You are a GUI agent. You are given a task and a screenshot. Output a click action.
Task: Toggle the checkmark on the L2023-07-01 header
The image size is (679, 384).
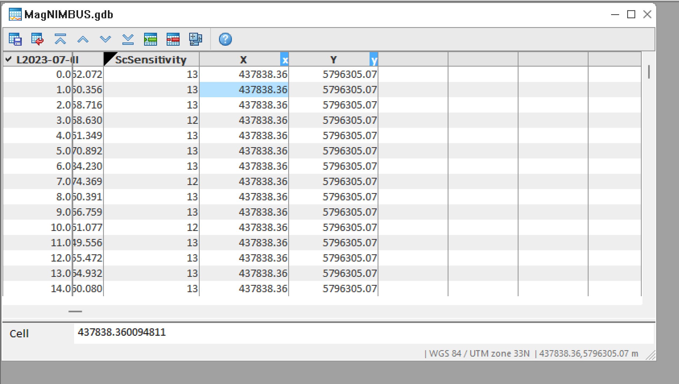(9, 59)
